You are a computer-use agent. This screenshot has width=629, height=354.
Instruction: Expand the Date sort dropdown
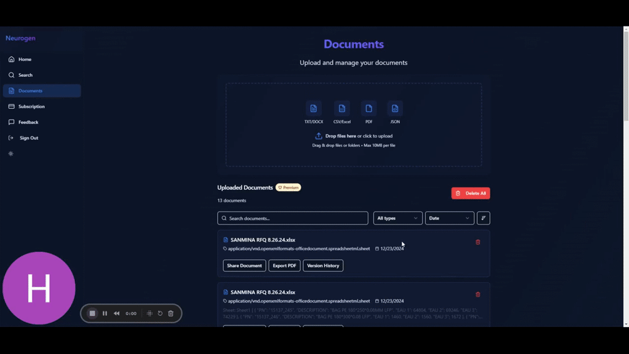(449, 218)
